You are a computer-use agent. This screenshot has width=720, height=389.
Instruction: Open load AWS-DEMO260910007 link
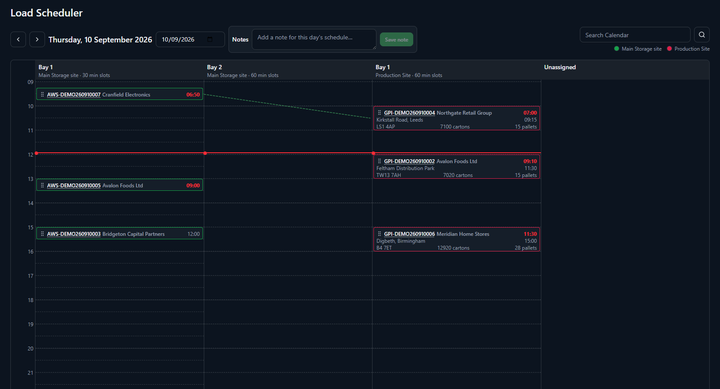click(x=74, y=95)
